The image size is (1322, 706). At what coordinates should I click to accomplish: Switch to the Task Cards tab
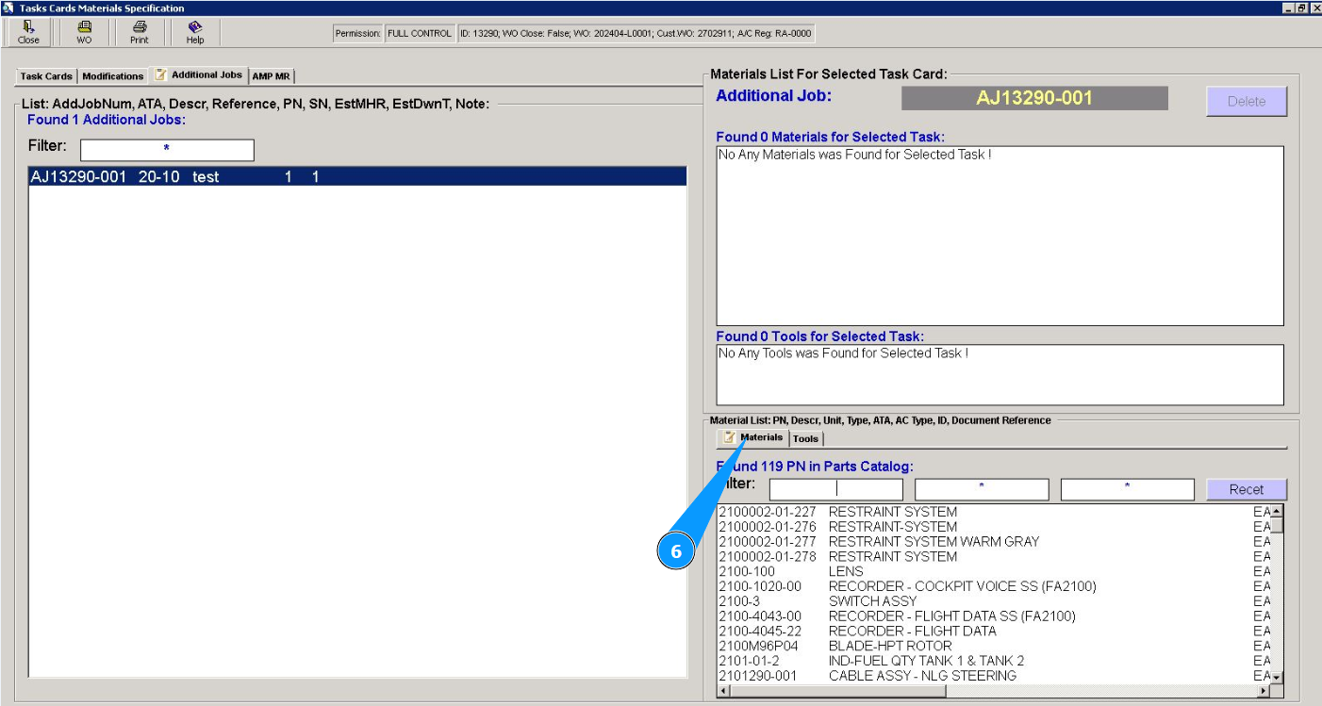click(x=46, y=76)
